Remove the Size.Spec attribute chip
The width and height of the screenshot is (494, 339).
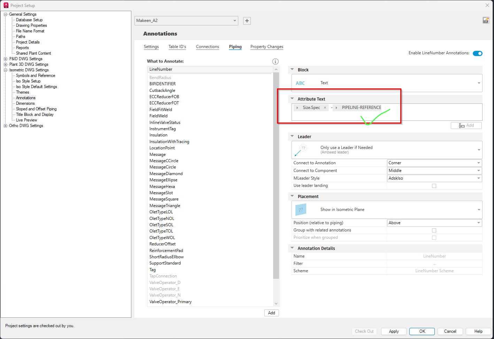(325, 108)
